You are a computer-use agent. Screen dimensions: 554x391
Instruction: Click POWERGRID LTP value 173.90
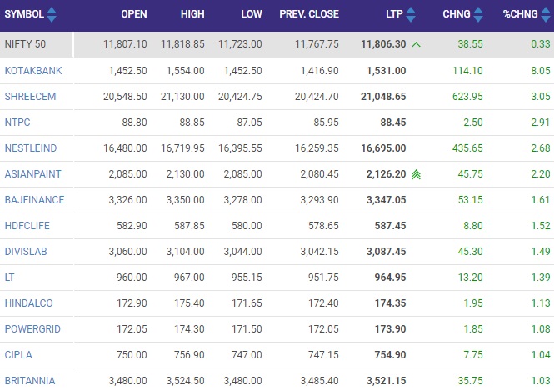pos(391,328)
